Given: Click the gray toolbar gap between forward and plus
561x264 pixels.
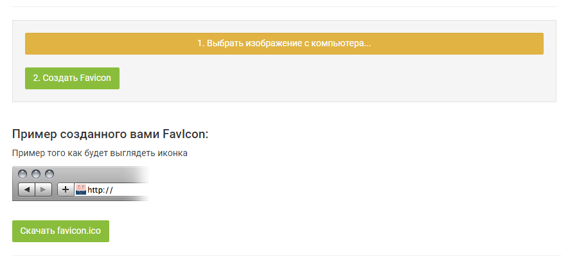Looking at the screenshot, I should click(x=55, y=189).
